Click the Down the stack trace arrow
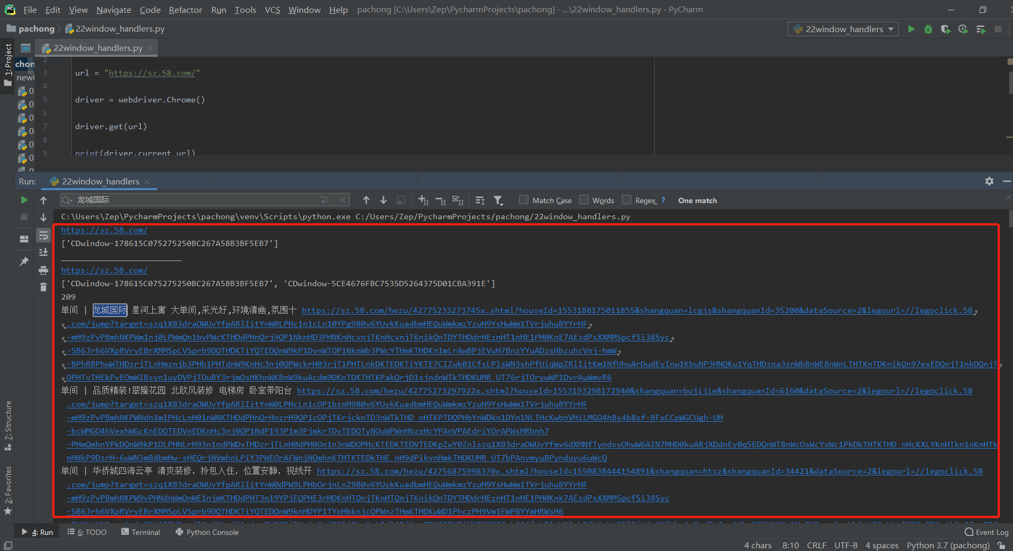This screenshot has height=551, width=1013. click(43, 217)
